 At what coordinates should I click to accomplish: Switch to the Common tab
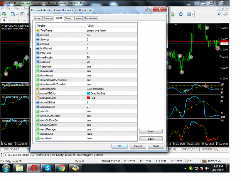48,19
